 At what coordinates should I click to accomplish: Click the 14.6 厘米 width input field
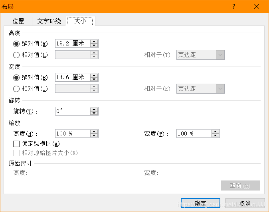point(73,77)
